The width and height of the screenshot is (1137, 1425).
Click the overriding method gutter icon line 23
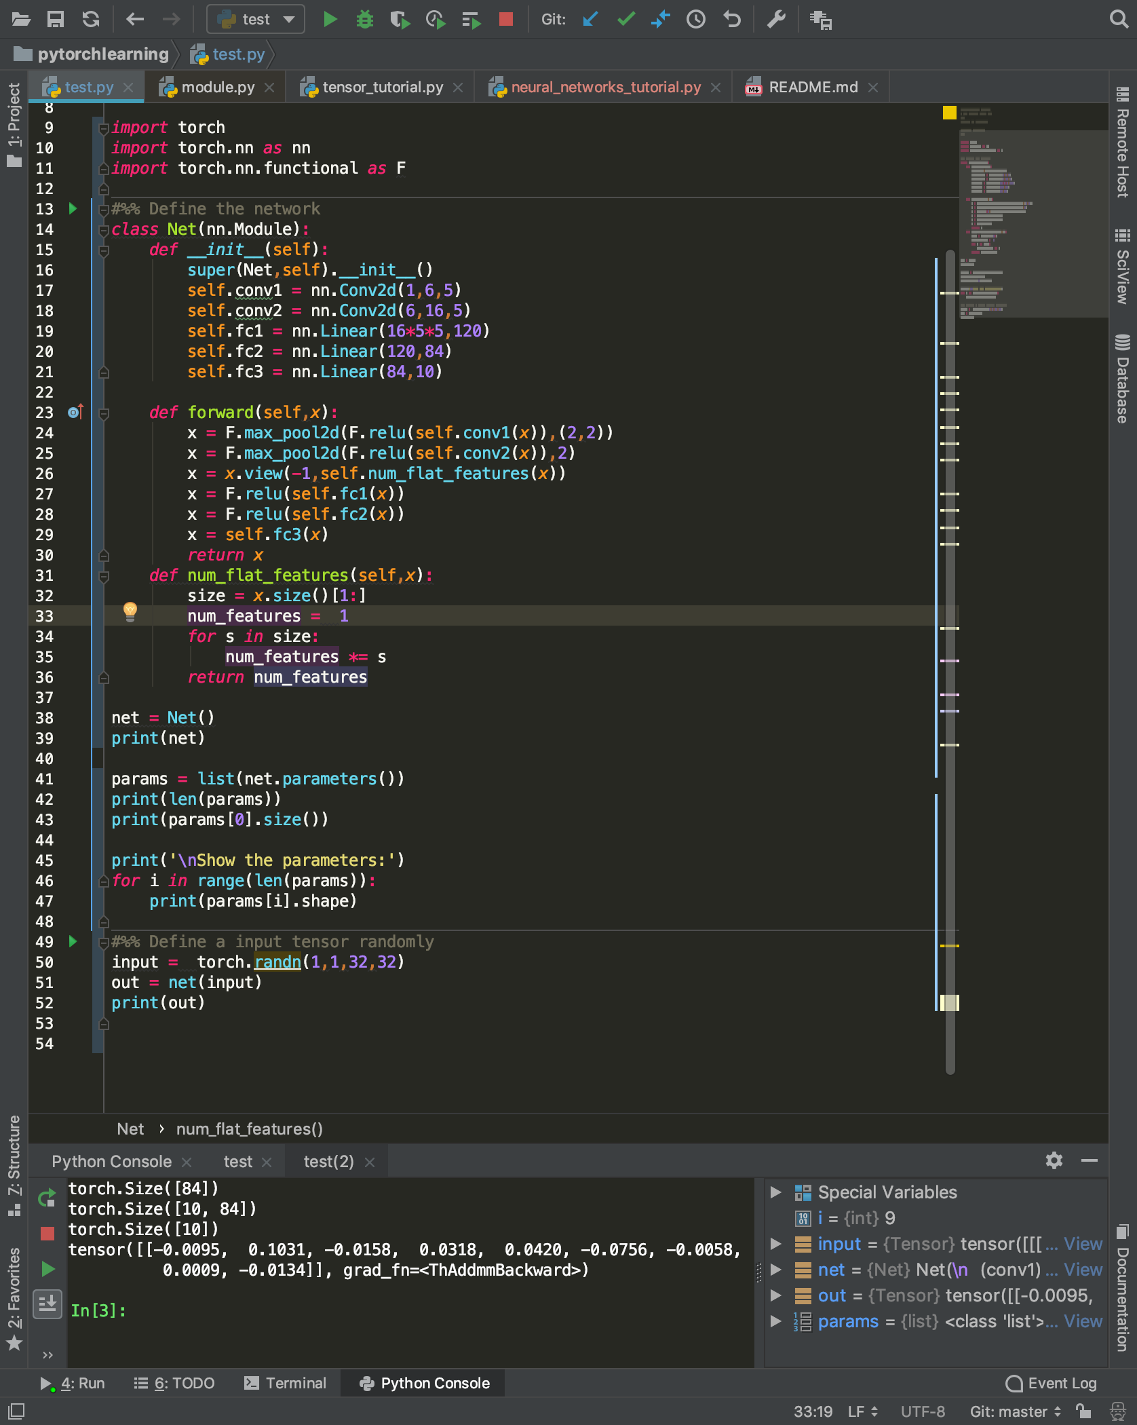point(75,412)
